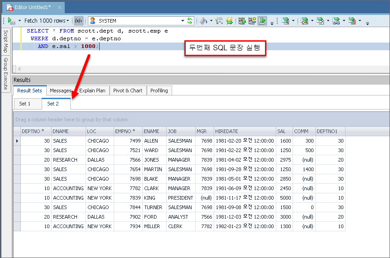Image resolution: width=390 pixels, height=258 pixels.
Task: Click the editor document icon in tab
Action: [x=10, y=7]
